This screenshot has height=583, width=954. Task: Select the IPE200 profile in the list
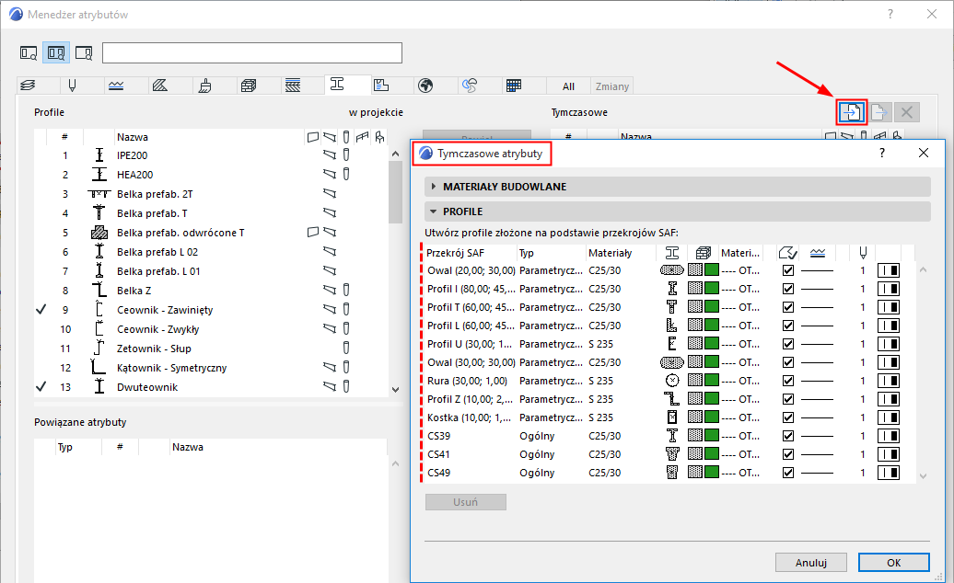(x=132, y=155)
